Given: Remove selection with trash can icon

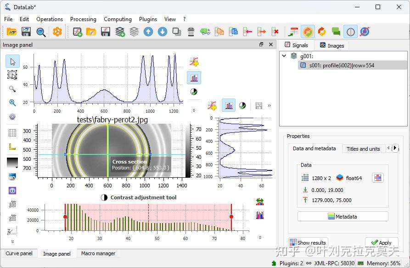Looking at the screenshot, I should coord(191,32).
